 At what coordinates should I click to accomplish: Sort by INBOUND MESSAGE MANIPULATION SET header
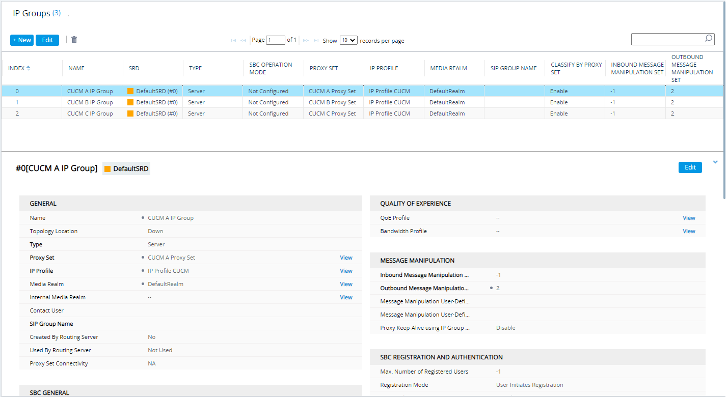pyautogui.click(x=637, y=68)
